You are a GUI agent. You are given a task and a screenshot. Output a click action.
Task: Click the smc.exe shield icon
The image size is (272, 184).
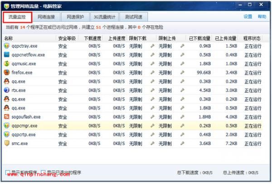[7, 143]
